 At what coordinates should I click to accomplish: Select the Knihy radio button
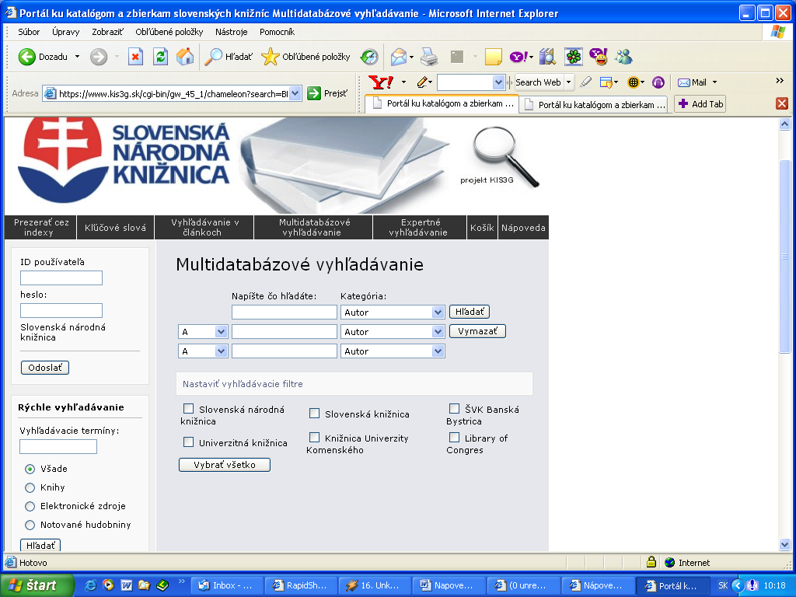tap(30, 487)
